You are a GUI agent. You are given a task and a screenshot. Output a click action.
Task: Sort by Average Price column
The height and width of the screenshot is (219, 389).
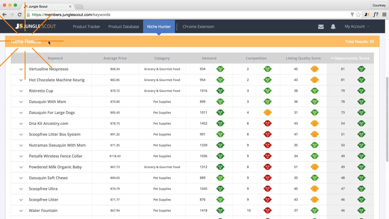click(x=115, y=58)
